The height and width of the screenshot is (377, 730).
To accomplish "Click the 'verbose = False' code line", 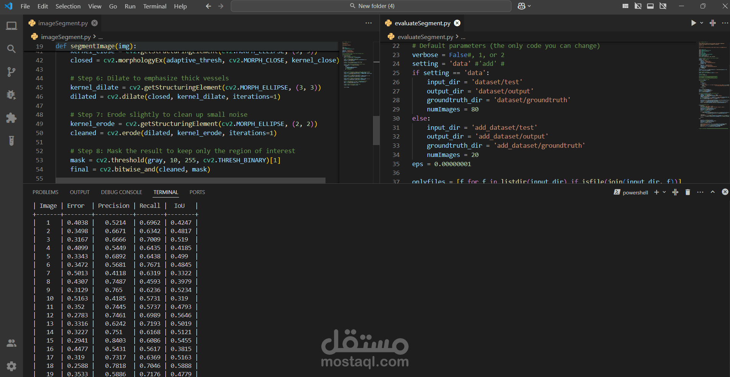I will [458, 55].
